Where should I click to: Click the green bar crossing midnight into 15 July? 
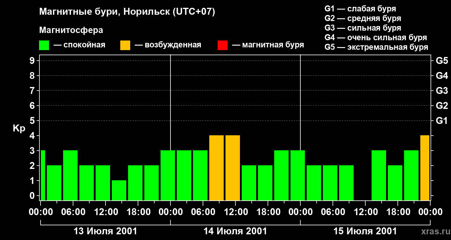pos(298,175)
